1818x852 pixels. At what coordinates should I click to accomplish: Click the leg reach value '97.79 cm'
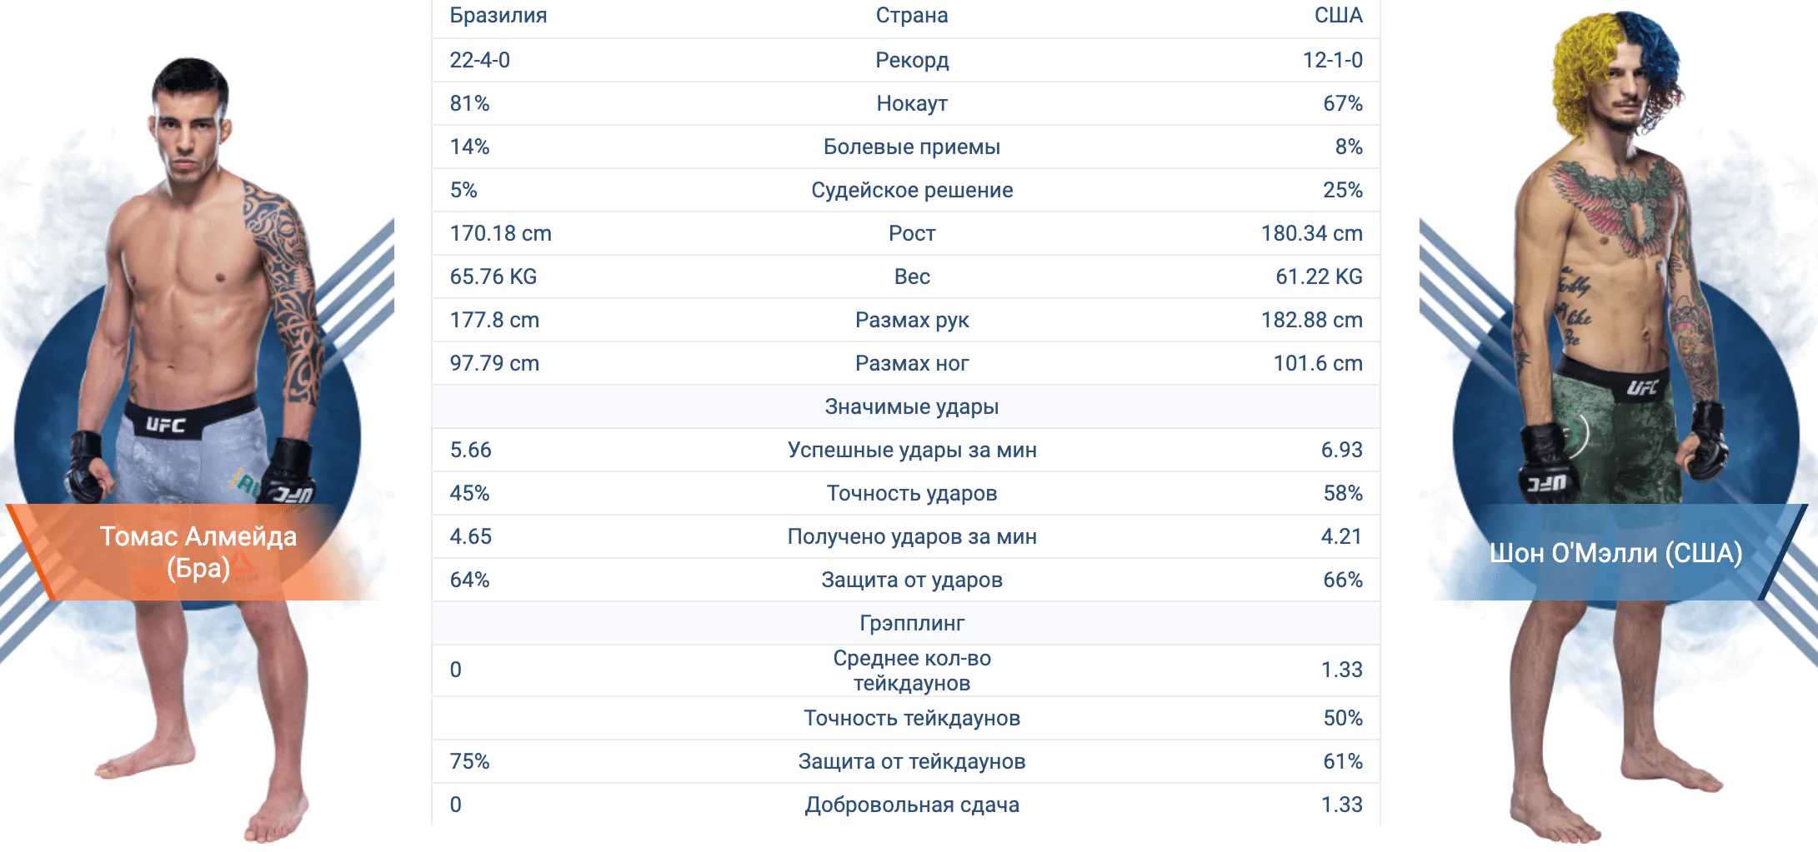pos(494,363)
